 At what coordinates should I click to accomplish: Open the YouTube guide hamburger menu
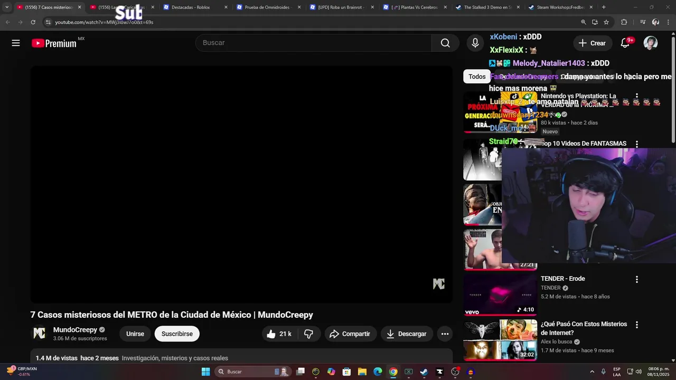pos(16,43)
